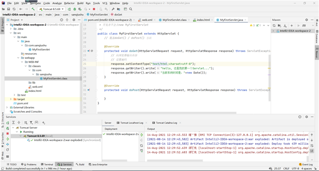This screenshot has width=319, height=171.
Task: Navigate back with left arrow icon
Action: pyautogui.click(x=21, y=9)
